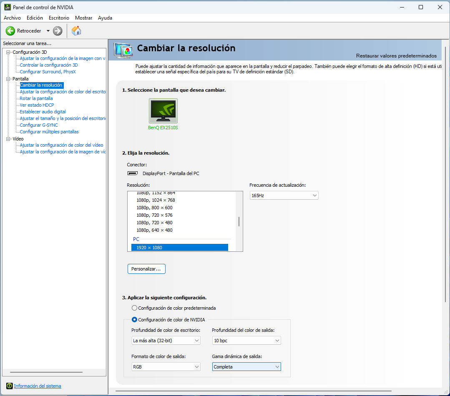Open Formato de color de salida RGB dropdown
The image size is (450, 396).
click(x=166, y=367)
